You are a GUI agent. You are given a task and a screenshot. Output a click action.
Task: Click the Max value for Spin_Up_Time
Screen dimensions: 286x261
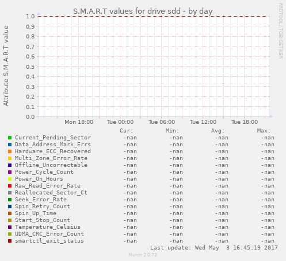pyautogui.click(x=268, y=213)
